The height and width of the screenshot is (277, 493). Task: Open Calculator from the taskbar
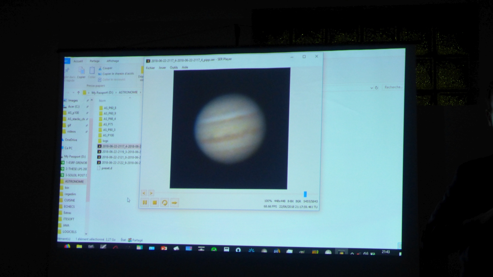coord(226,249)
